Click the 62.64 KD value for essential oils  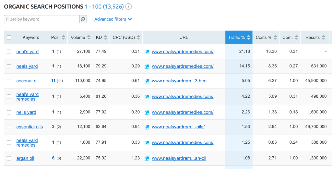pyautogui.click(x=101, y=127)
